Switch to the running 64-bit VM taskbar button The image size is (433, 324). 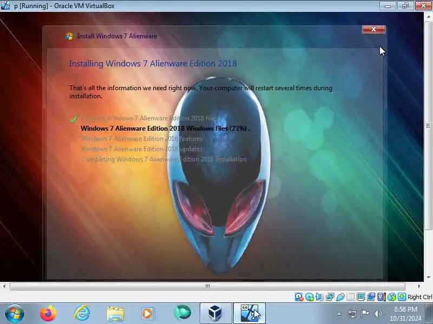[250, 313]
